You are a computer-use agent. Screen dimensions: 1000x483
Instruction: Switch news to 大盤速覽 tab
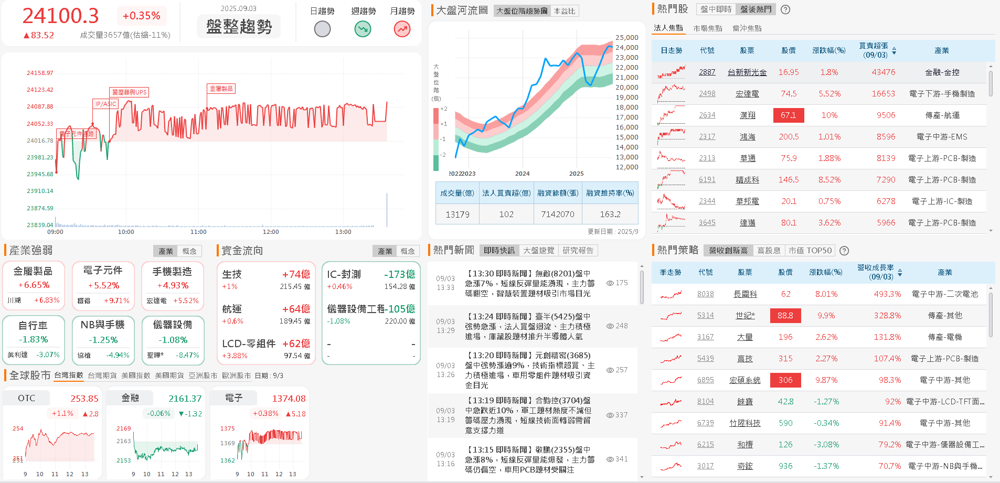point(539,251)
